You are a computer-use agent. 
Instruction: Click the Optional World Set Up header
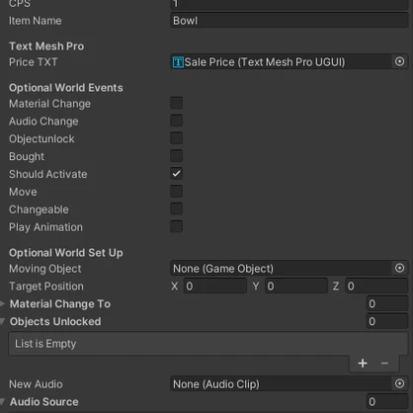pos(66,253)
